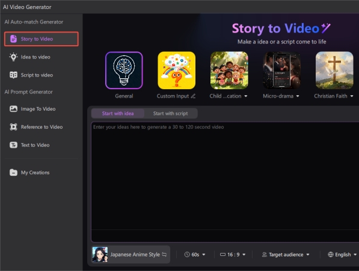Choose the Micro-drama phone thumbnail
The width and height of the screenshot is (359, 271).
282,70
